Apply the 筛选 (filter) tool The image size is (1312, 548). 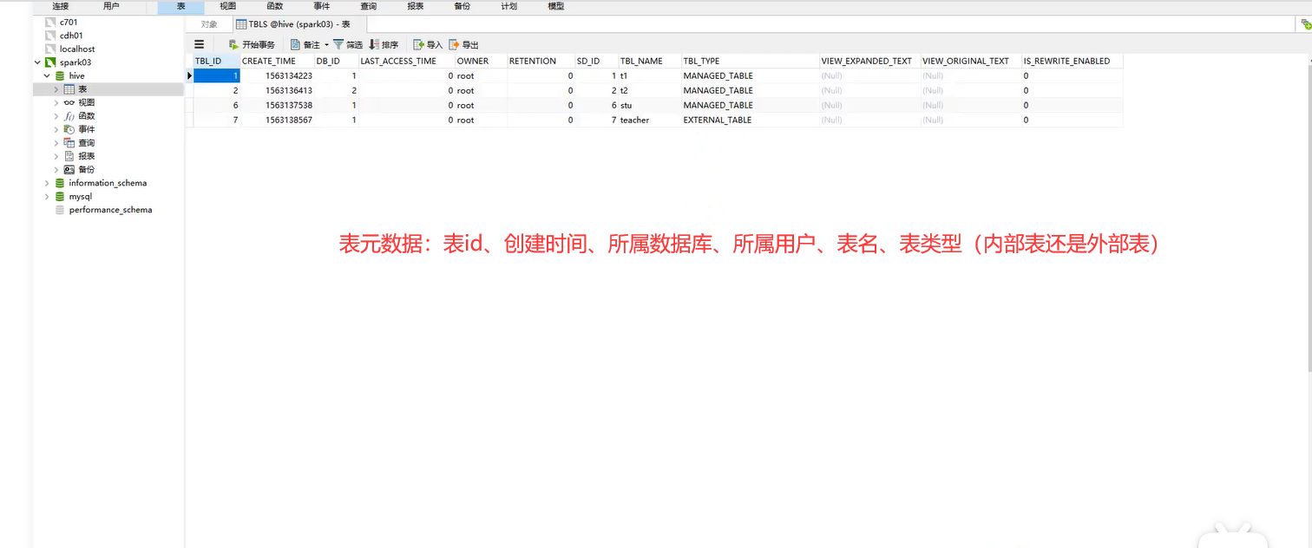[346, 44]
